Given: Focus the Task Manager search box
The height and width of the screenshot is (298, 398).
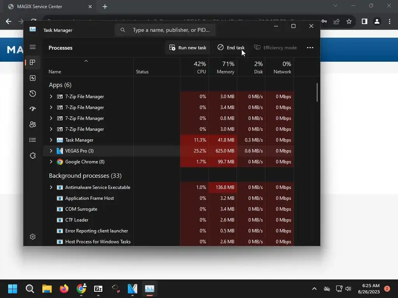Looking at the screenshot, I should coord(165,30).
